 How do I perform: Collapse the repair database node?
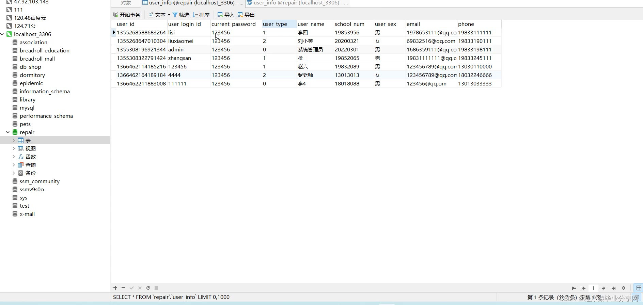click(x=8, y=132)
